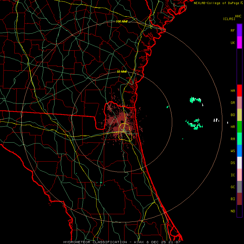The width and height of the screenshot is (244, 244).
Task: Click the 'IC' legend label
Action: (x=233, y=175)
